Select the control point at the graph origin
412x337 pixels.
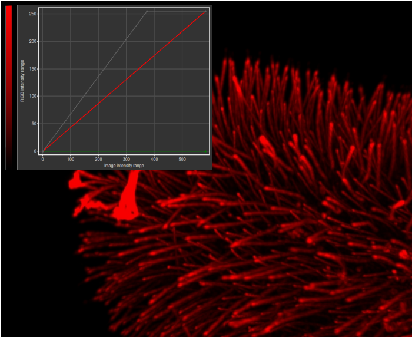(x=43, y=151)
